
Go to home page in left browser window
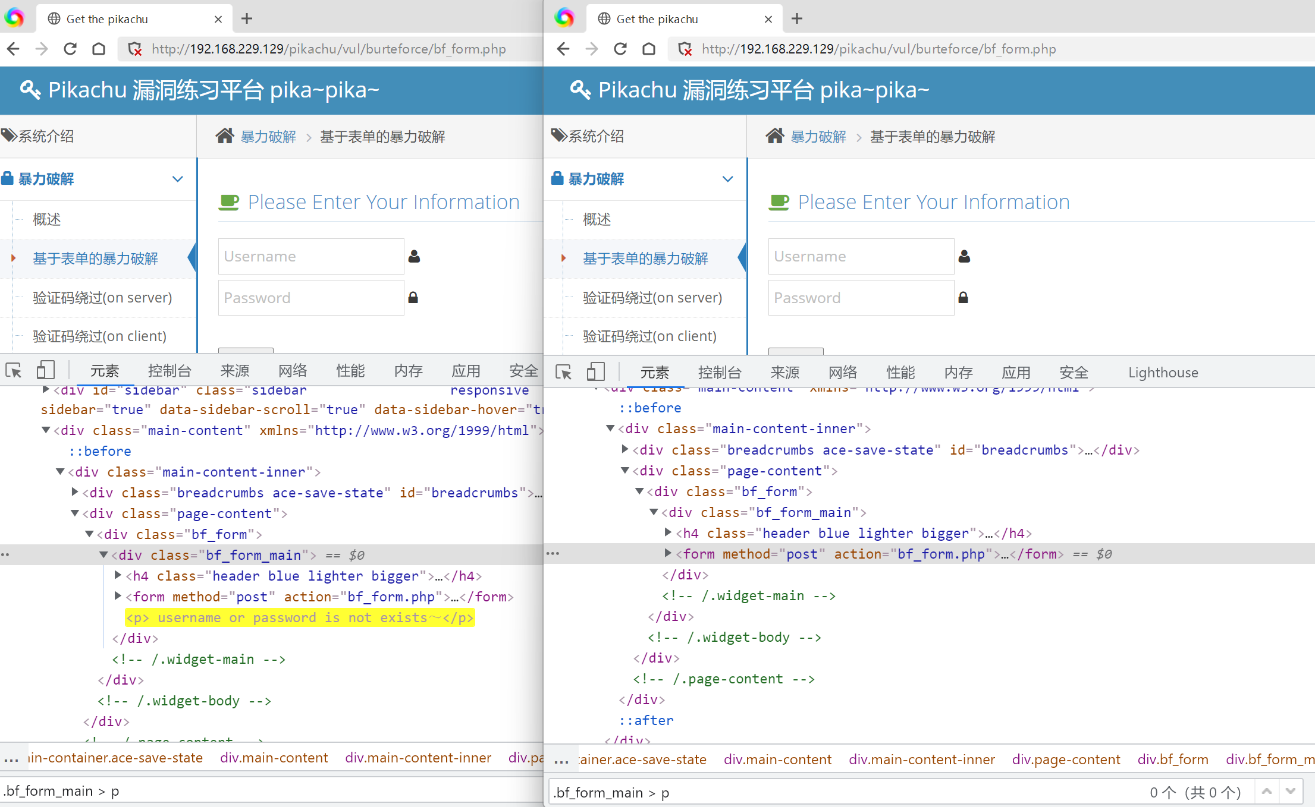99,49
